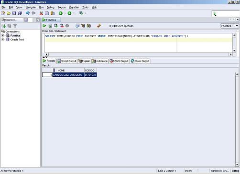Viewport: 240px width, 174px height.
Task: Save with the single floppy disk icon
Action: point(14,13)
